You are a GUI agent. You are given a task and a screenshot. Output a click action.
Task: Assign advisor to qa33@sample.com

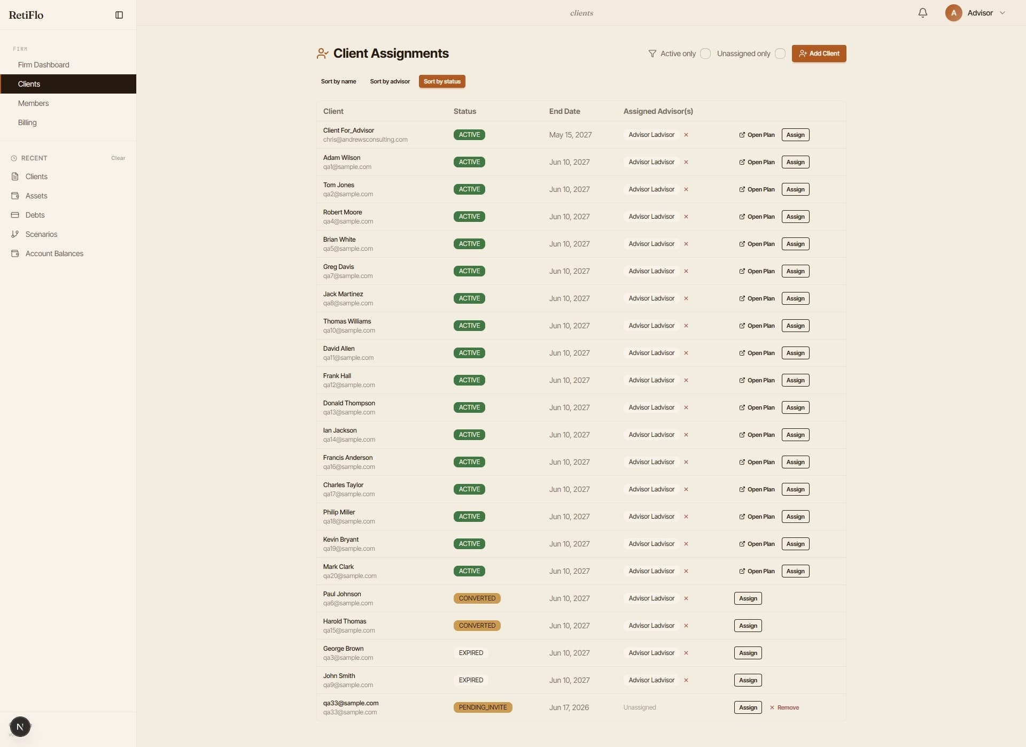pyautogui.click(x=748, y=707)
